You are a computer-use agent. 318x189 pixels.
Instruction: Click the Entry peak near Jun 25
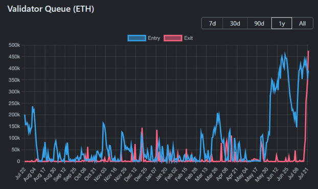[x=285, y=53]
